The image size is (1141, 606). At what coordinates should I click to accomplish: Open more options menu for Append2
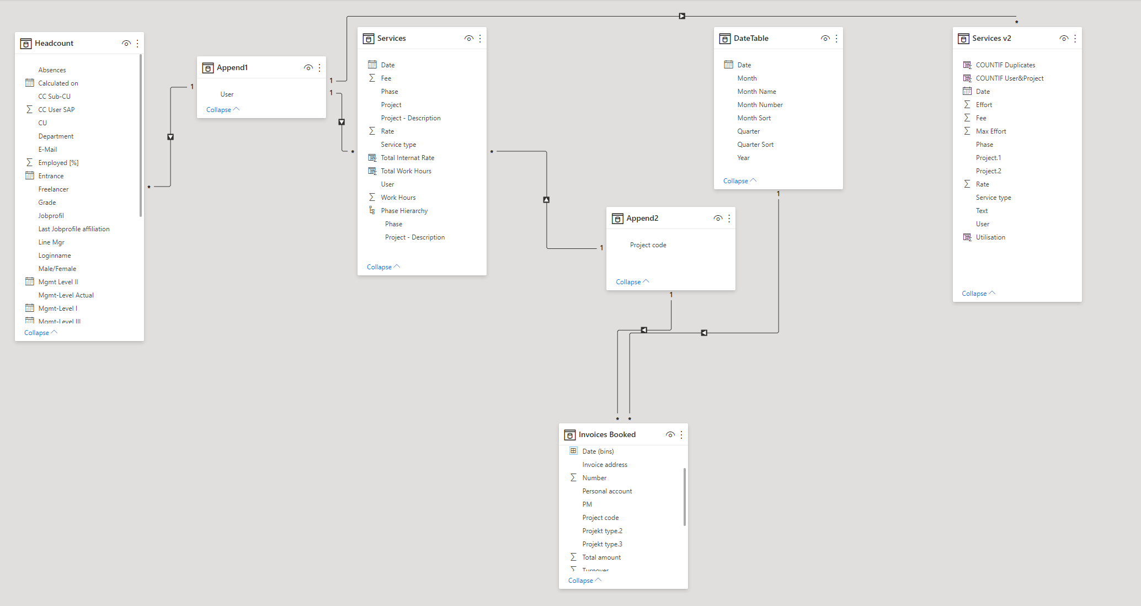click(729, 219)
